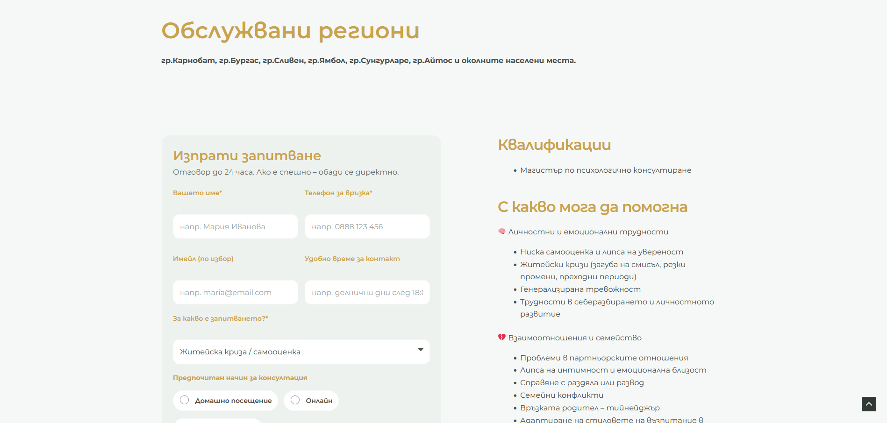The width and height of the screenshot is (887, 423).
Task: Select the 'Онлайн' consultation radio button
Action: [295, 400]
